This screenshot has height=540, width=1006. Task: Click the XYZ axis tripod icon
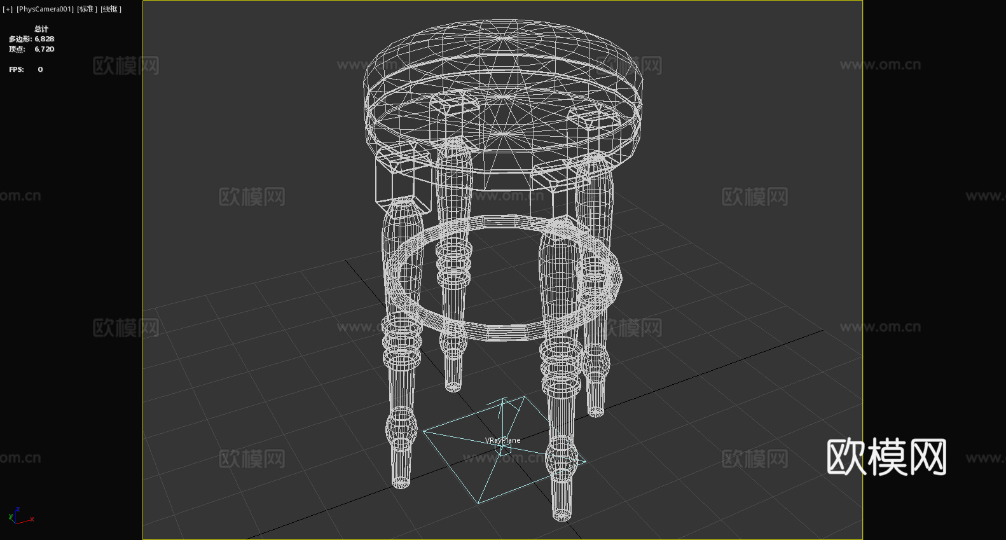tap(20, 516)
